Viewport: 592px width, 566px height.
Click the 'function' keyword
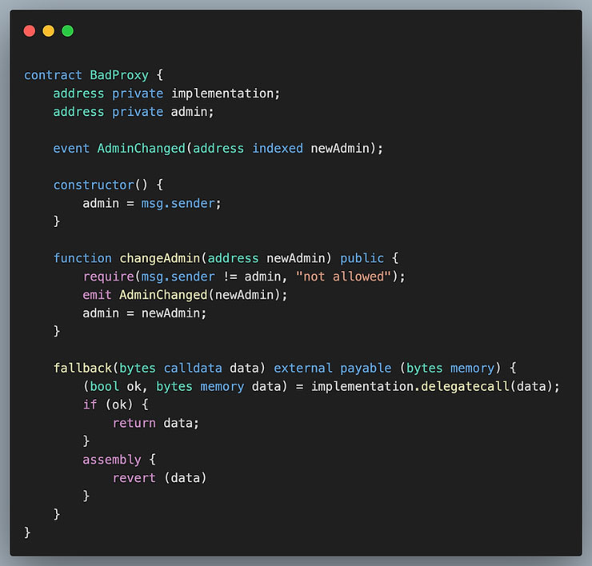(82, 258)
